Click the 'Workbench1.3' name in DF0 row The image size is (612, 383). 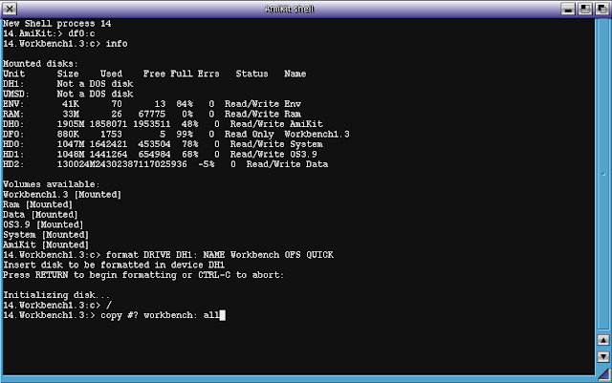point(317,135)
